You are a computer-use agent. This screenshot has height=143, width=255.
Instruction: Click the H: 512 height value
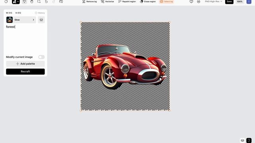point(18,13)
